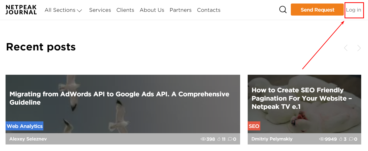Click the Log in link
Image resolution: width=368 pixels, height=151 pixels.
pyautogui.click(x=354, y=10)
